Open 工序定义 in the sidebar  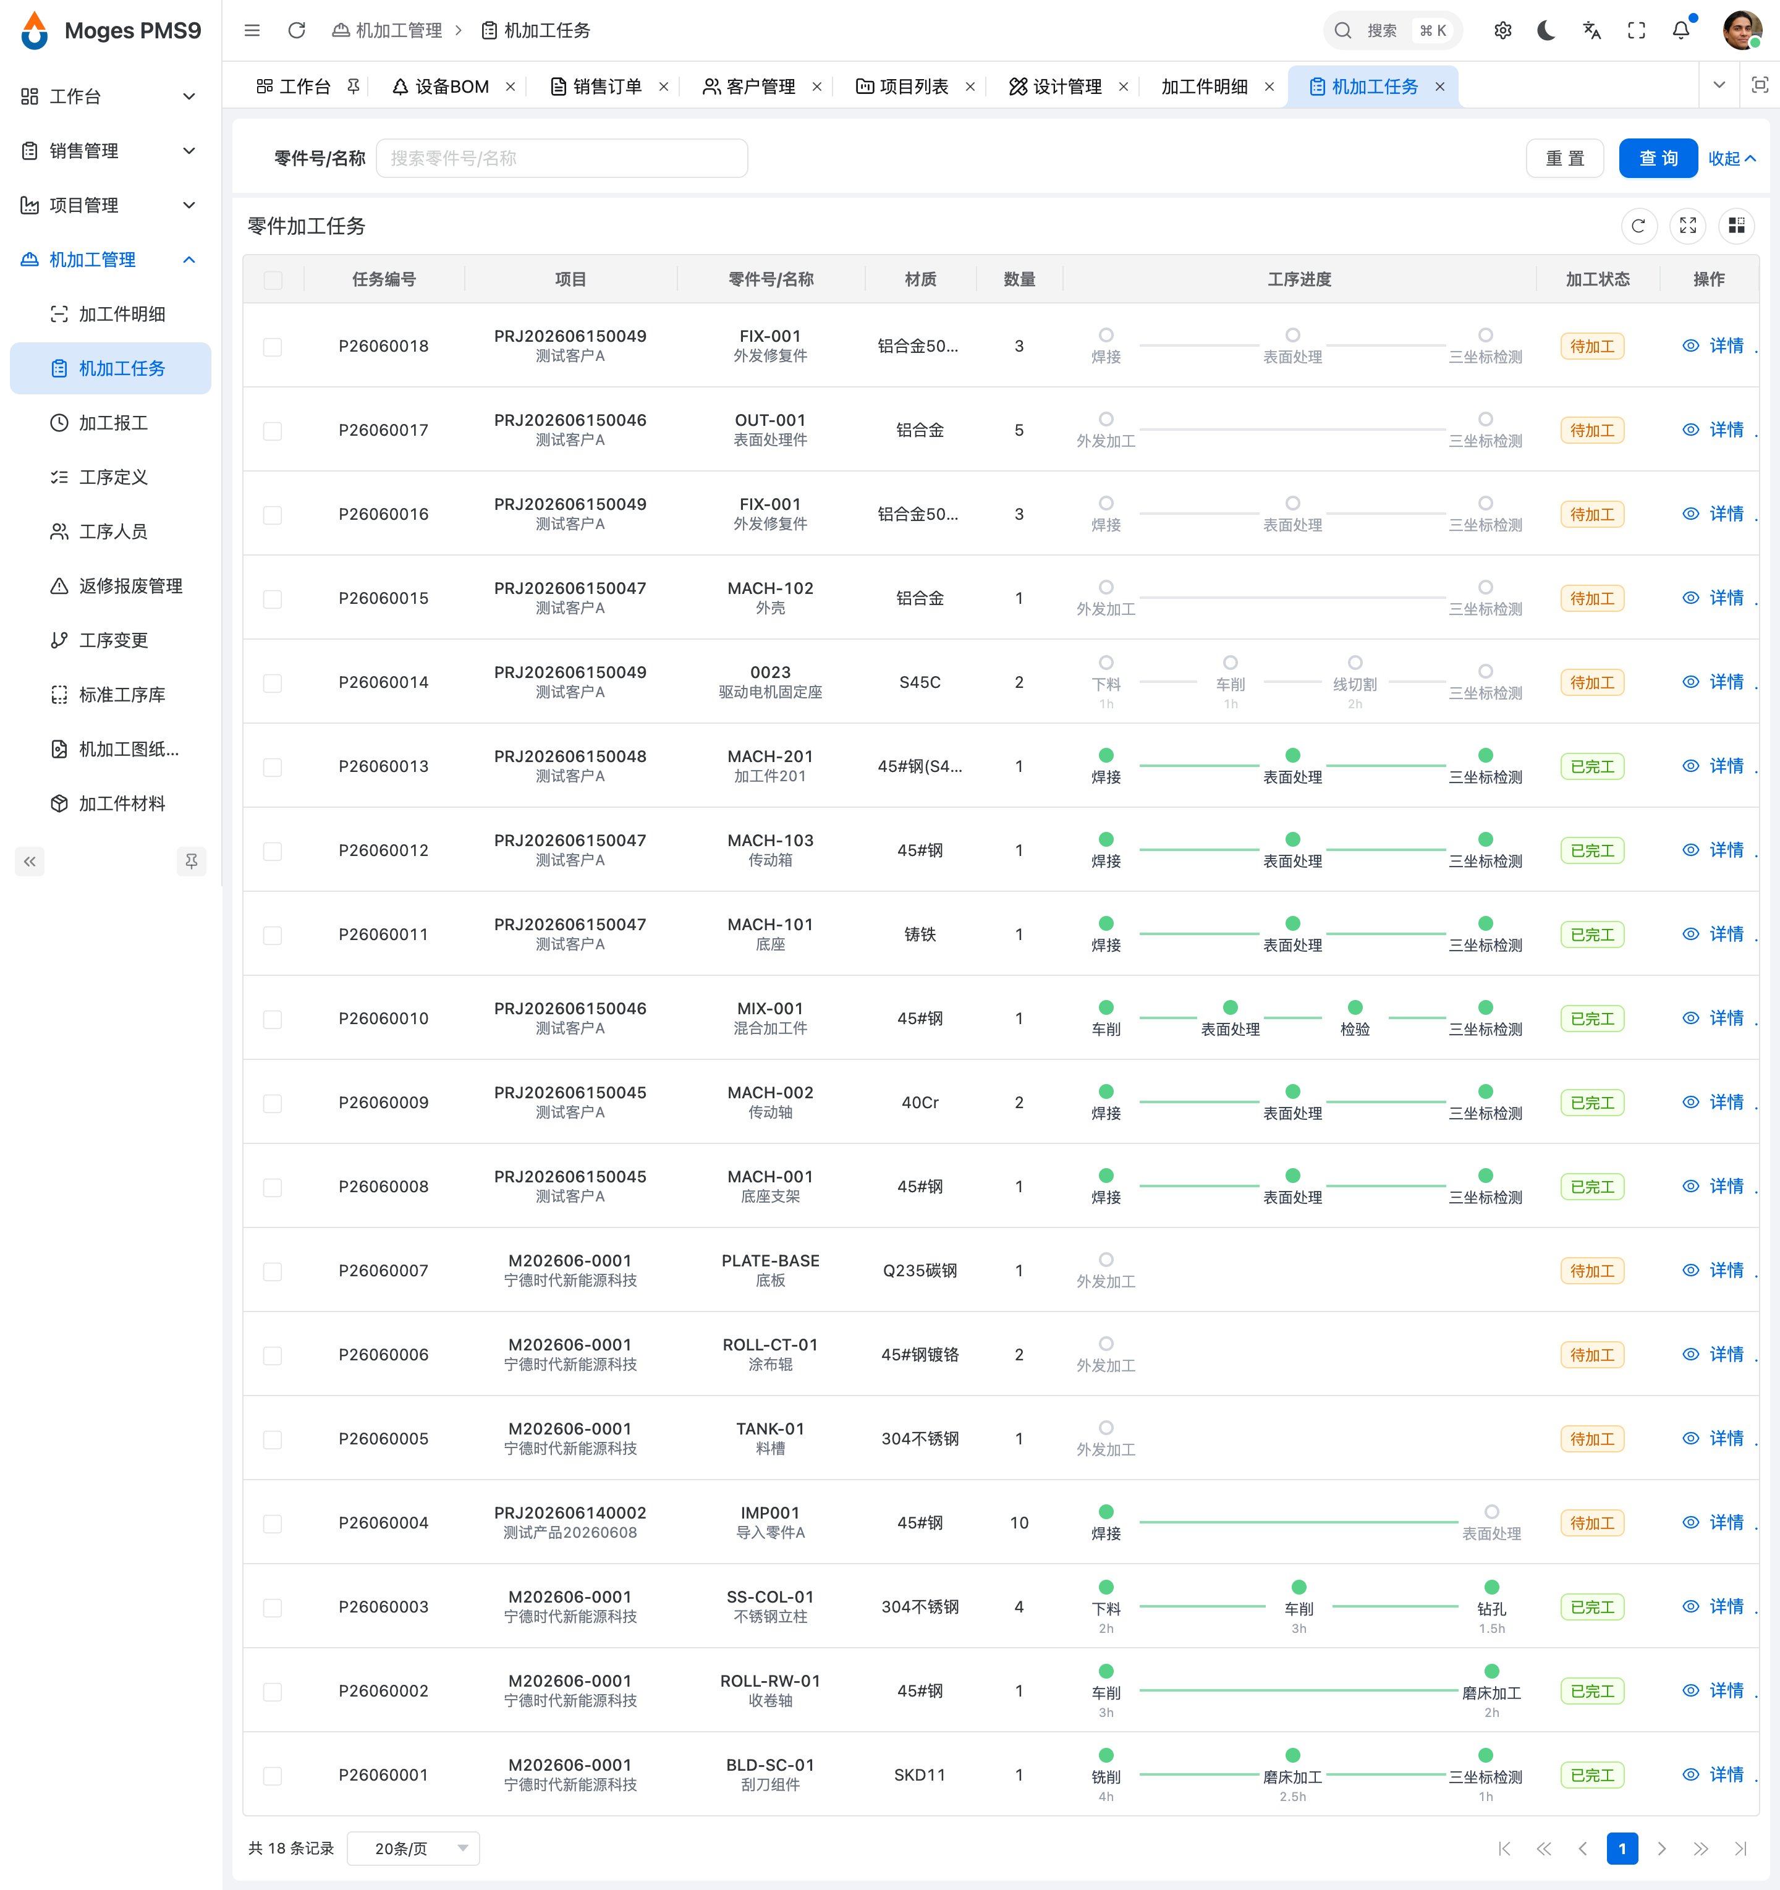(110, 477)
